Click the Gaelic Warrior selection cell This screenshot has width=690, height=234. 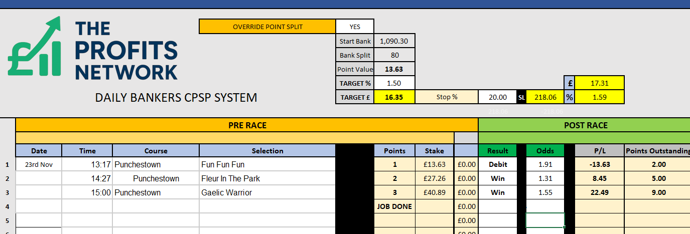point(267,192)
